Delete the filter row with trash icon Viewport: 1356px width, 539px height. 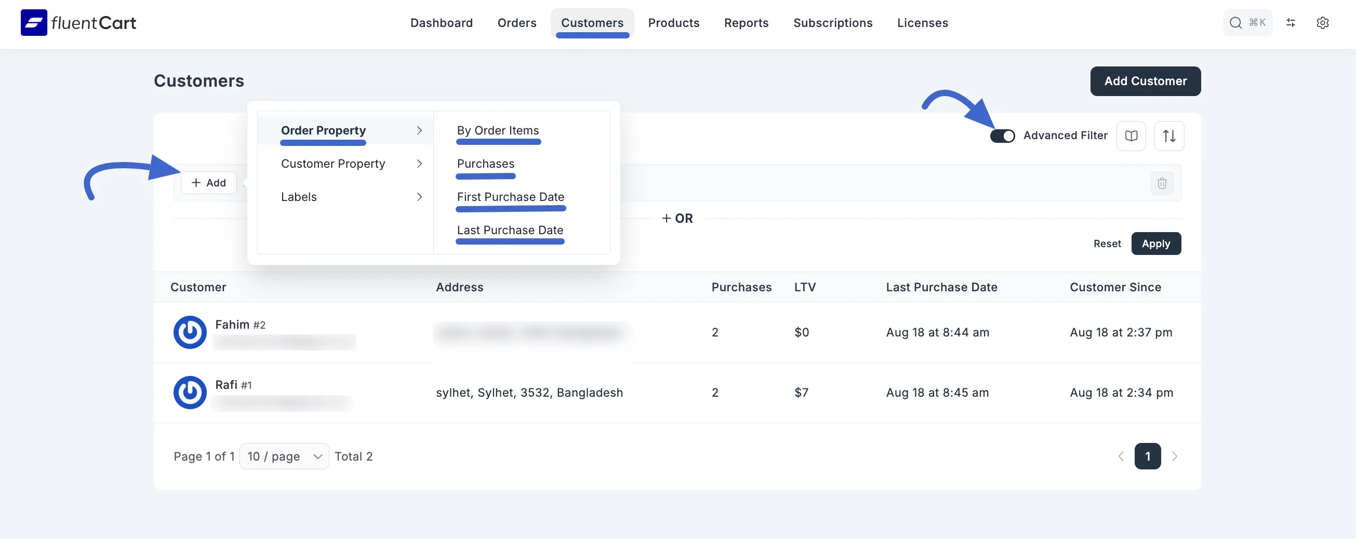[x=1163, y=183]
